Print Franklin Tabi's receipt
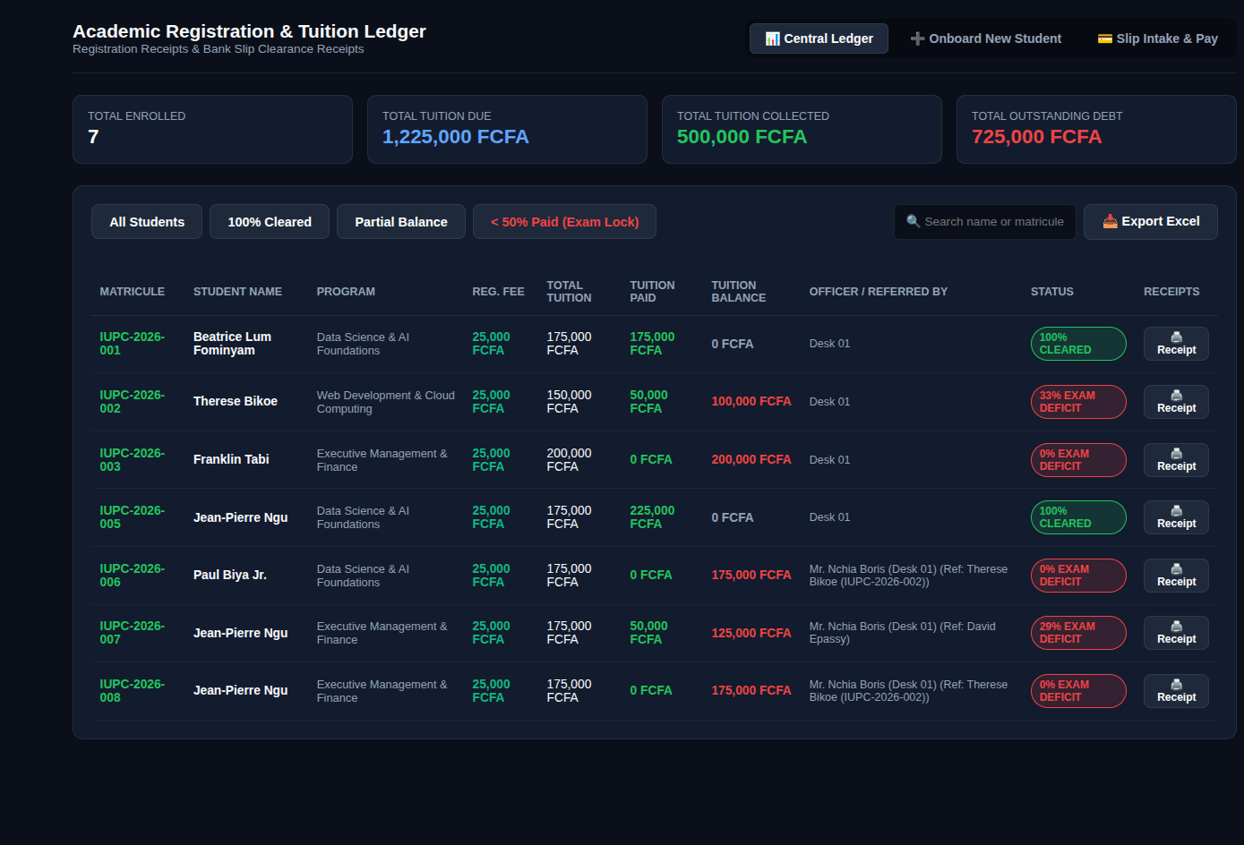 tap(1176, 460)
